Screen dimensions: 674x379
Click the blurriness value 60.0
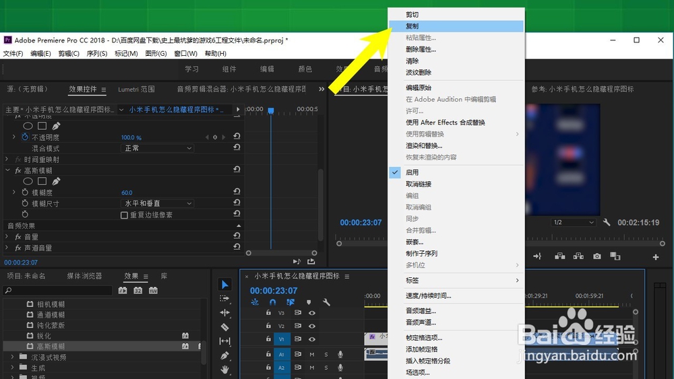(127, 193)
